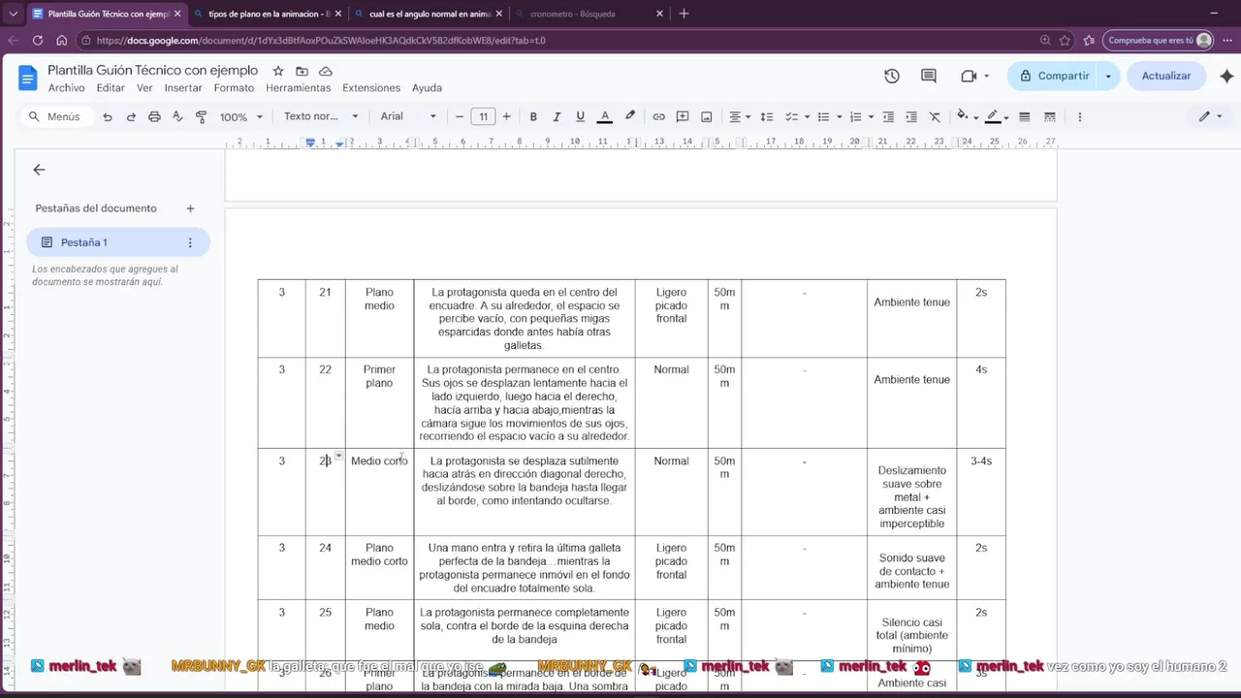Open the comments panel icon
1241x698 pixels.
(929, 76)
